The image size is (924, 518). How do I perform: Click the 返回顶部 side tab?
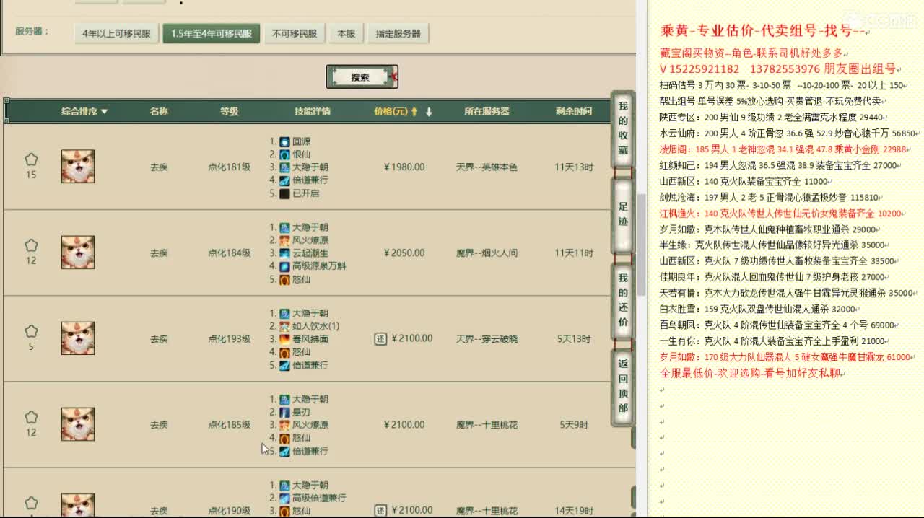(622, 386)
